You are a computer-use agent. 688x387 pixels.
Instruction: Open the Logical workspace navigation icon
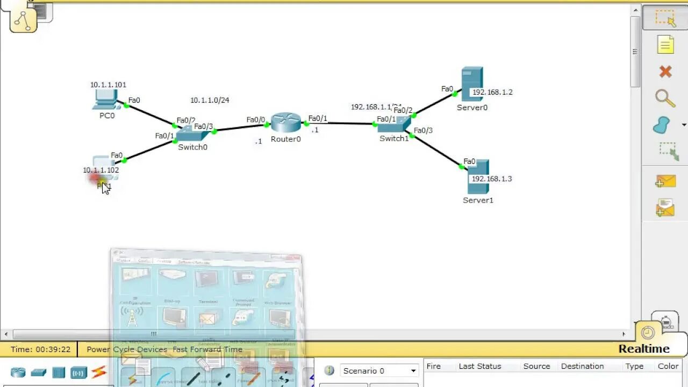pos(23,19)
